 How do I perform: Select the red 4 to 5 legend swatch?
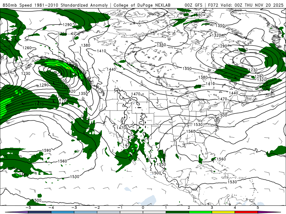pyautogui.click(x=246, y=212)
